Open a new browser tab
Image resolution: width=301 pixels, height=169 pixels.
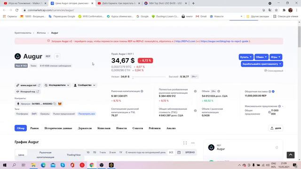coord(193,3)
